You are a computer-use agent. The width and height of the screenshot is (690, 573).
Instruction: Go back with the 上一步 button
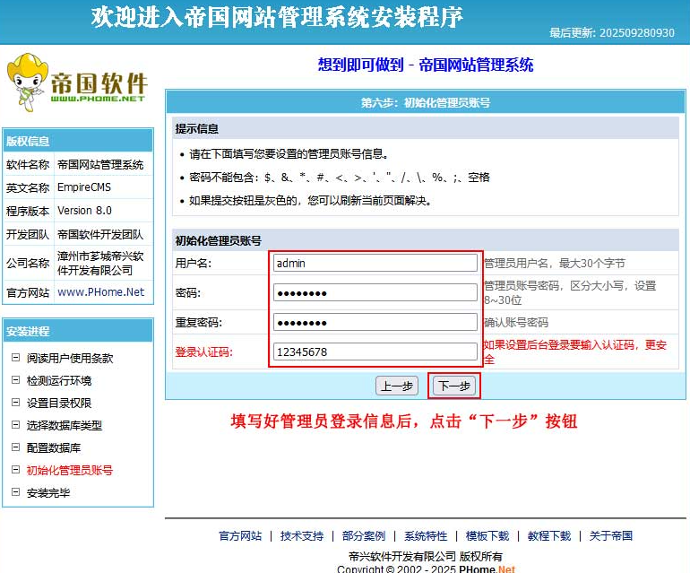pyautogui.click(x=397, y=386)
